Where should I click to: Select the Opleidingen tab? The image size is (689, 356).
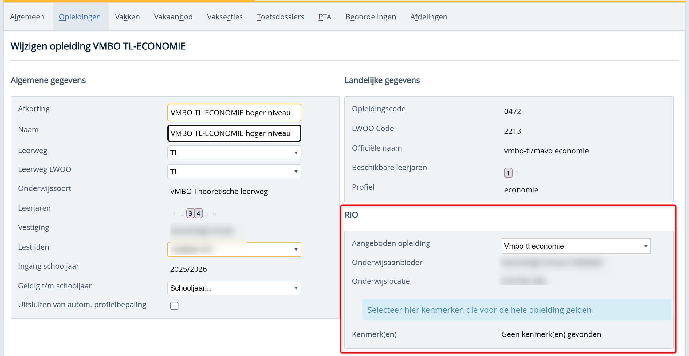tap(80, 17)
